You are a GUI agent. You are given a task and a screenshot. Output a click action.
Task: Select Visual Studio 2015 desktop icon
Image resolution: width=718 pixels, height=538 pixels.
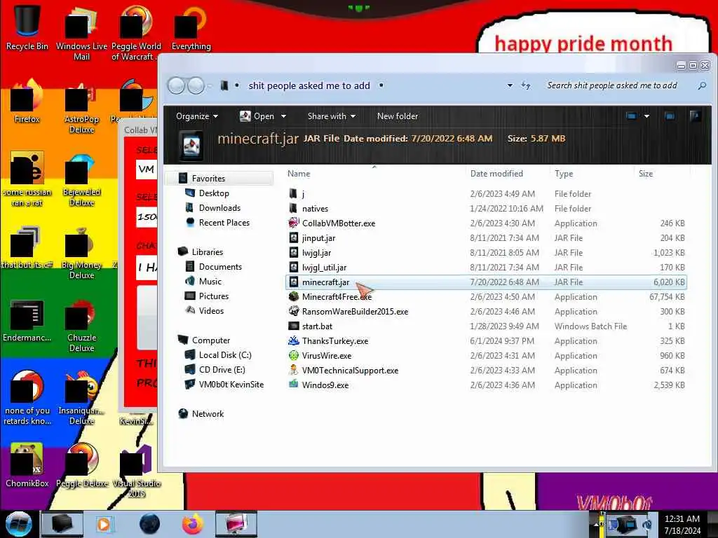coord(137,470)
